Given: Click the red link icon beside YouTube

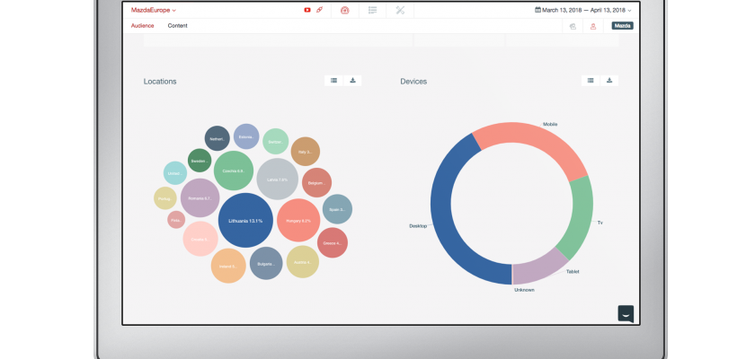Looking at the screenshot, I should (320, 10).
